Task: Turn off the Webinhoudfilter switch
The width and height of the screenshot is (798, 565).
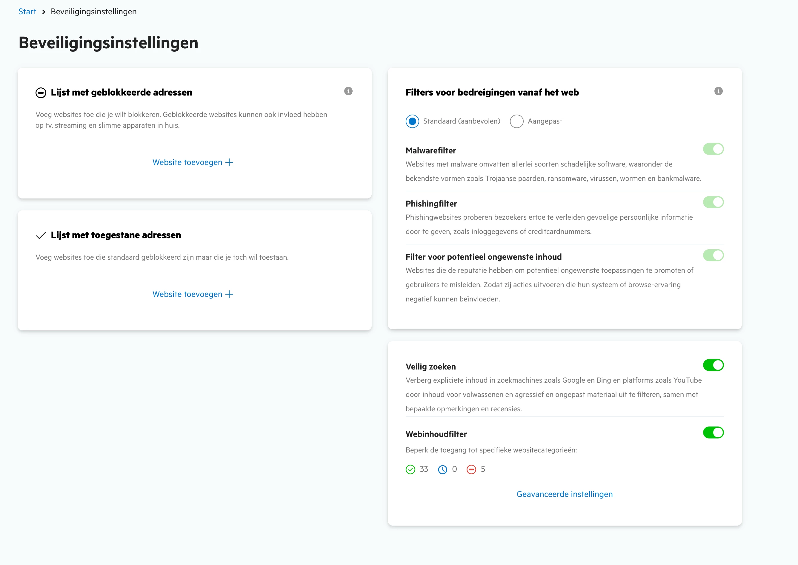Action: click(713, 432)
